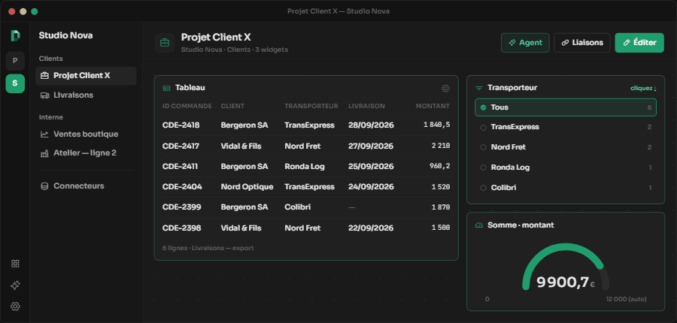
Task: Click the green app logo icon
Action: [15, 36]
